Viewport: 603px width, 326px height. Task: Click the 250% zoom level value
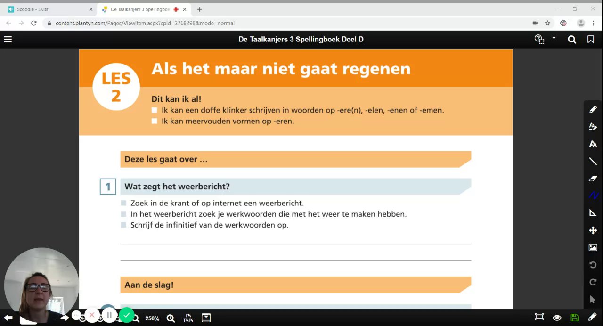(x=152, y=318)
